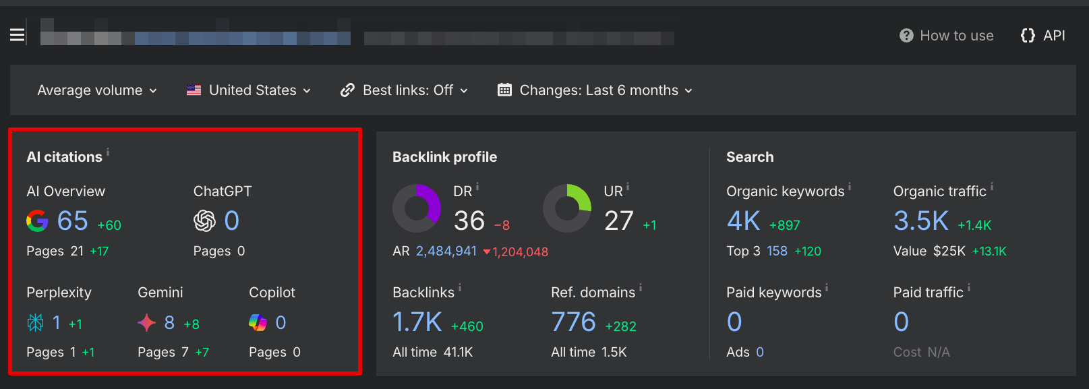Open Organic traffic value 3.5K
Image resolution: width=1089 pixels, height=389 pixels.
point(921,220)
